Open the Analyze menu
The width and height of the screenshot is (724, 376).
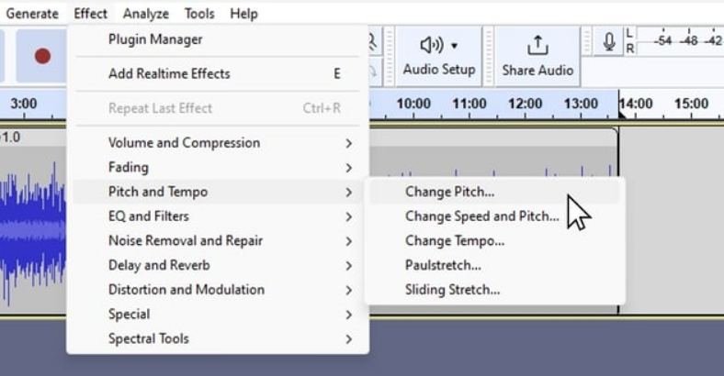(x=146, y=14)
